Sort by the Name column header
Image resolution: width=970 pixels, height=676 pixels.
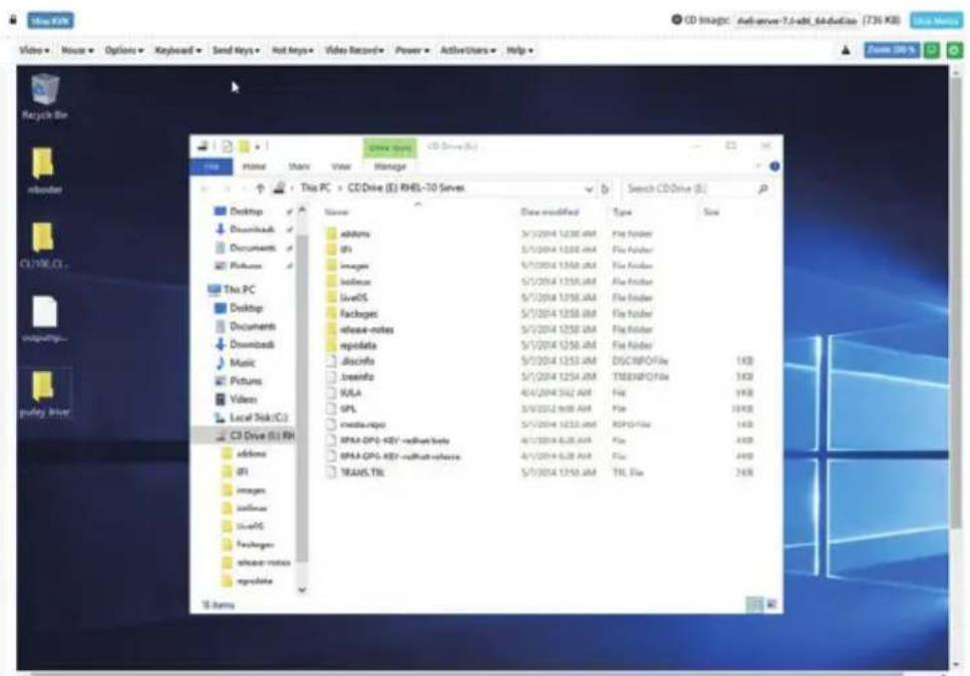[337, 212]
